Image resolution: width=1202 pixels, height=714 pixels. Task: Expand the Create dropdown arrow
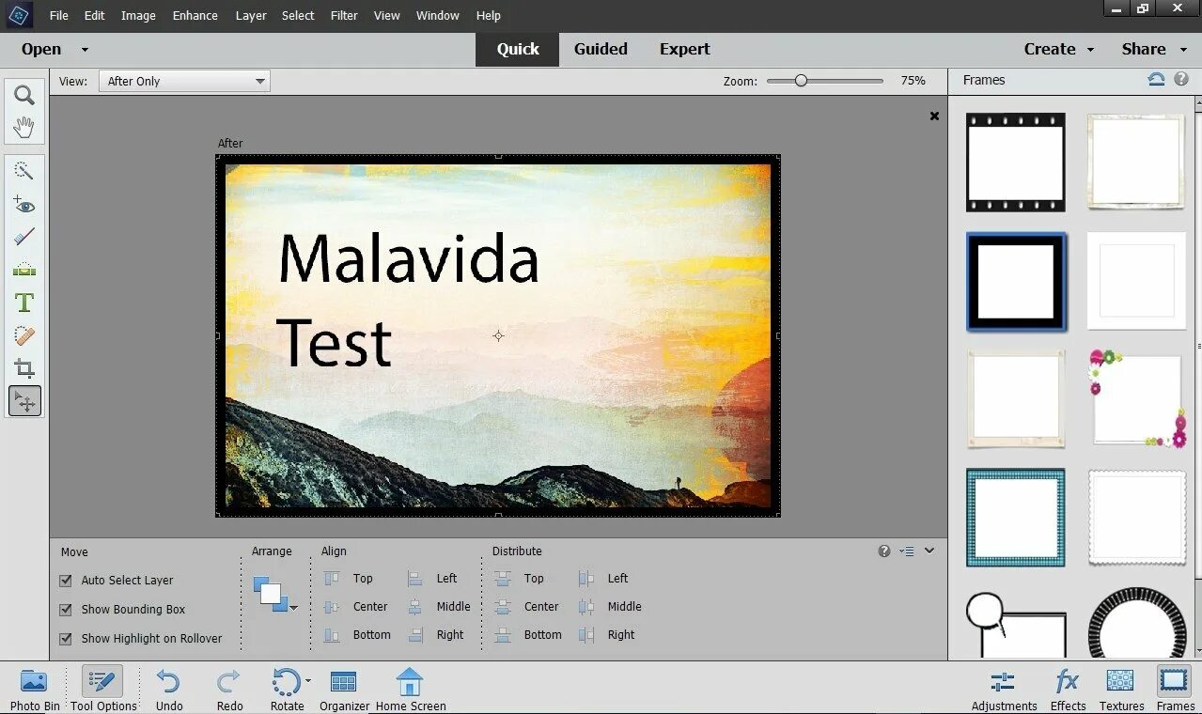(1090, 50)
